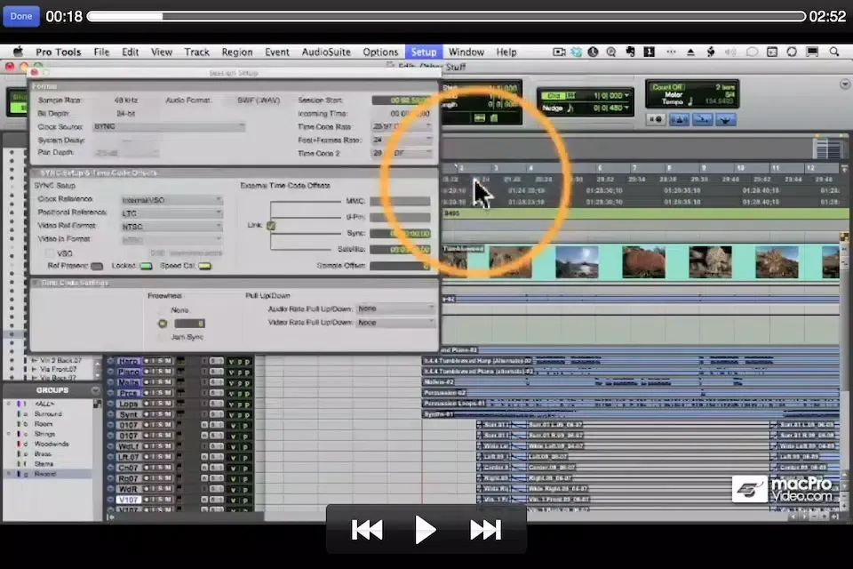Open the AudioSuite menu
The image size is (853, 569).
coord(326,52)
